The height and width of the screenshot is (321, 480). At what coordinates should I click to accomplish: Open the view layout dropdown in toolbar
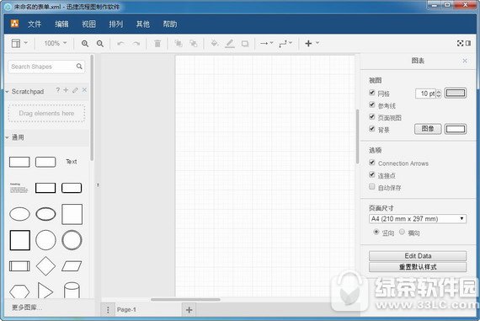click(19, 43)
